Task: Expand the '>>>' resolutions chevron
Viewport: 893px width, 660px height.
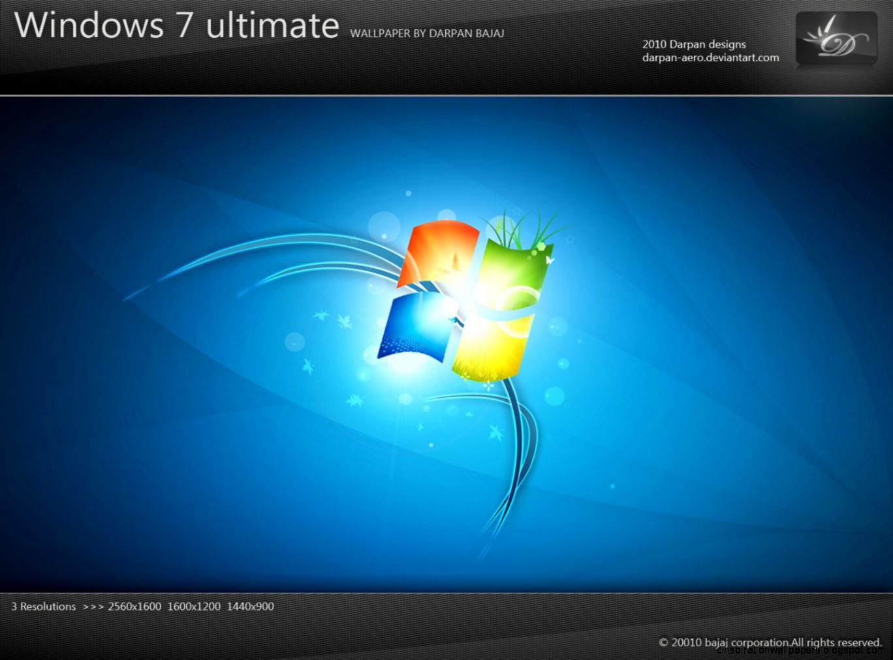Action: point(93,606)
